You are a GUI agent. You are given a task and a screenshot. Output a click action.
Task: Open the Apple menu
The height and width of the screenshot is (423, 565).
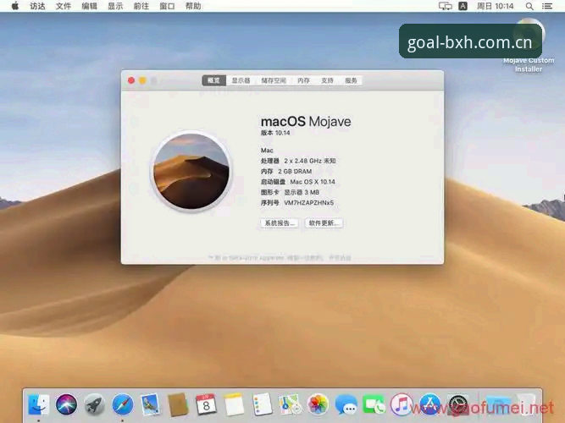click(x=14, y=6)
